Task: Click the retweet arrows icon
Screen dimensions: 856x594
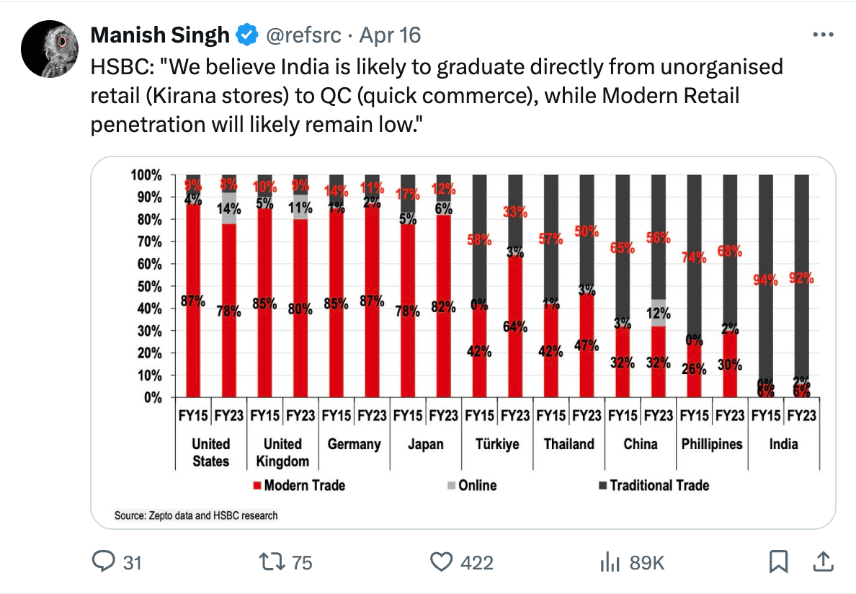Action: tap(272, 562)
